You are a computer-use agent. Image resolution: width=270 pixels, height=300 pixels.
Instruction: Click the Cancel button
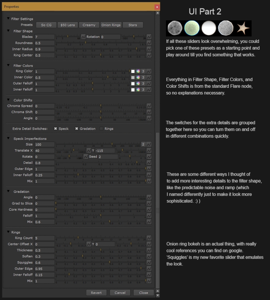click(120, 293)
